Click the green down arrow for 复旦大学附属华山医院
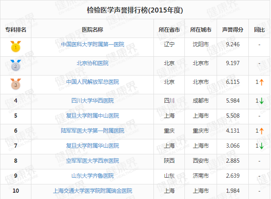The height and width of the screenshot is (199, 271). tap(261, 146)
